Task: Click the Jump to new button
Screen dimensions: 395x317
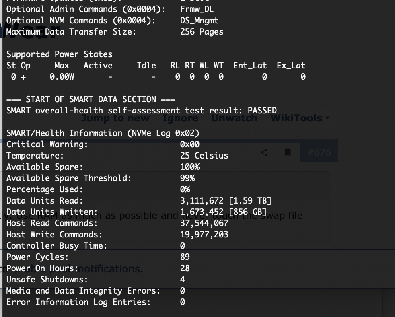Action: [x=115, y=118]
